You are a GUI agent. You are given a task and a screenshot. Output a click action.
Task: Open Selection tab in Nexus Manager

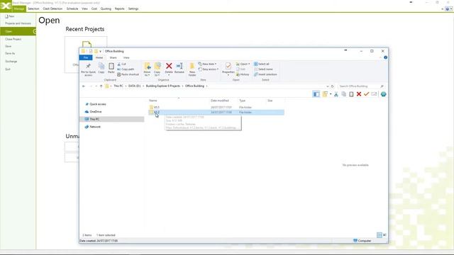33,9
